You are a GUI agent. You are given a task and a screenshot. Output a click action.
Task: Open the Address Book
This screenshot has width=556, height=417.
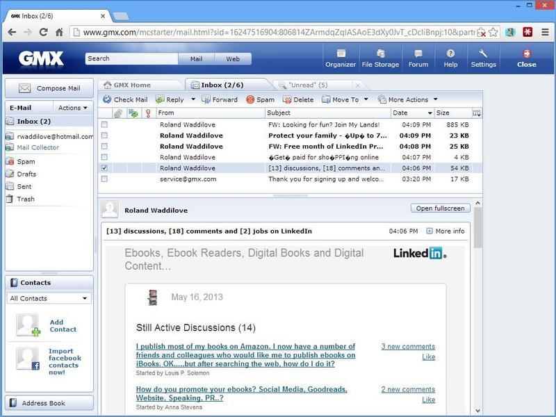click(49, 403)
